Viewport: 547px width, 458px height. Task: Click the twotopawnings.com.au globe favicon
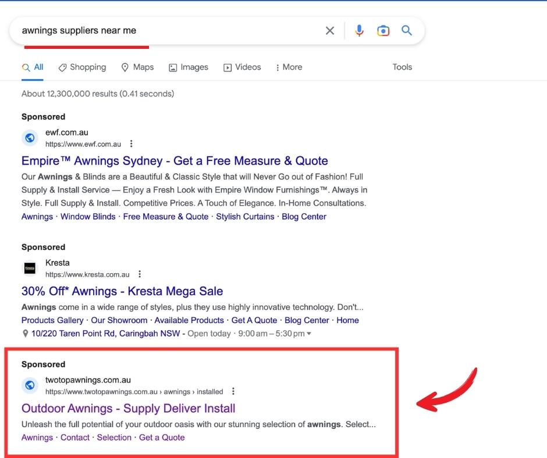30,385
